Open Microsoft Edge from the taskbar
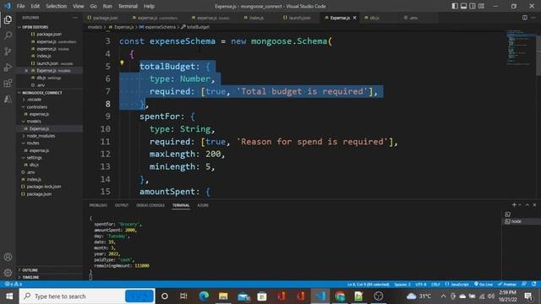The image size is (541, 304). coord(204,296)
